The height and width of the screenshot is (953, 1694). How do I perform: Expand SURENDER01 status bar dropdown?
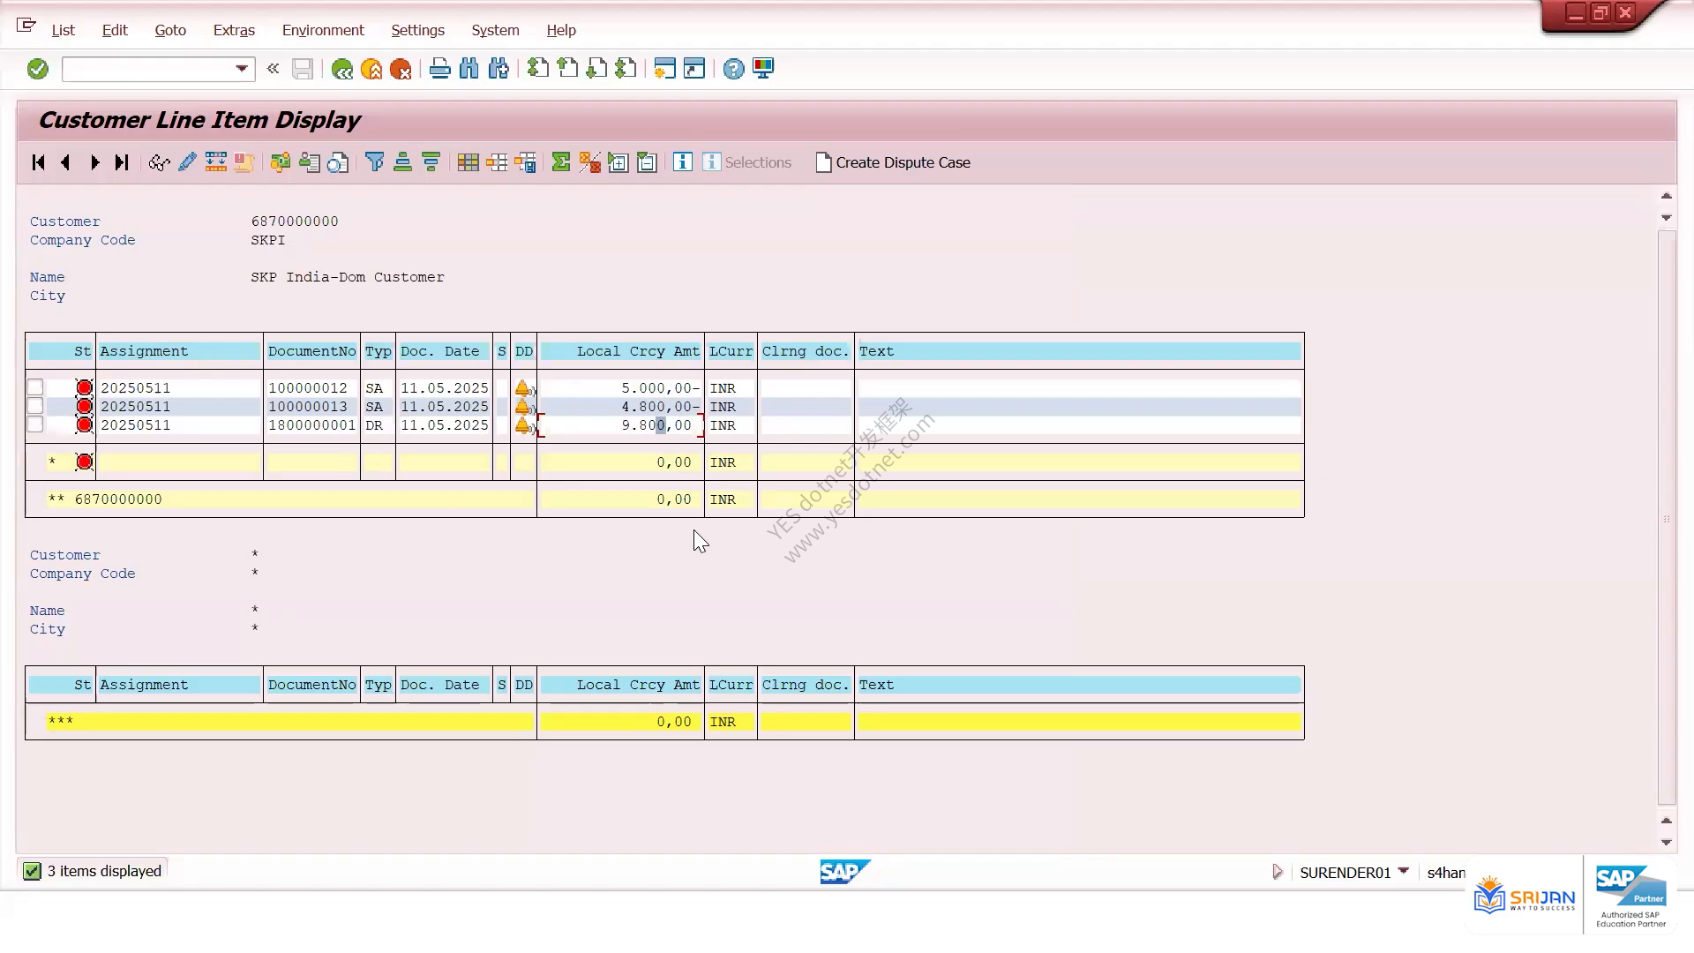coord(1404,871)
